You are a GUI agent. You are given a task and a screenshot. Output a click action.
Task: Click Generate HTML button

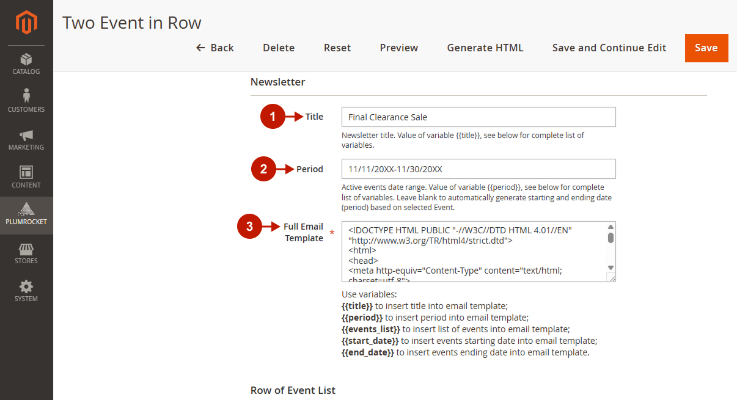pyautogui.click(x=485, y=48)
